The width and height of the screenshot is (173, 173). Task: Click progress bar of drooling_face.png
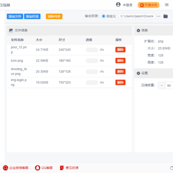(92, 72)
